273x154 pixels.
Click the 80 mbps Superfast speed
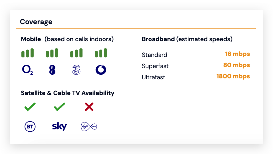click(237, 65)
